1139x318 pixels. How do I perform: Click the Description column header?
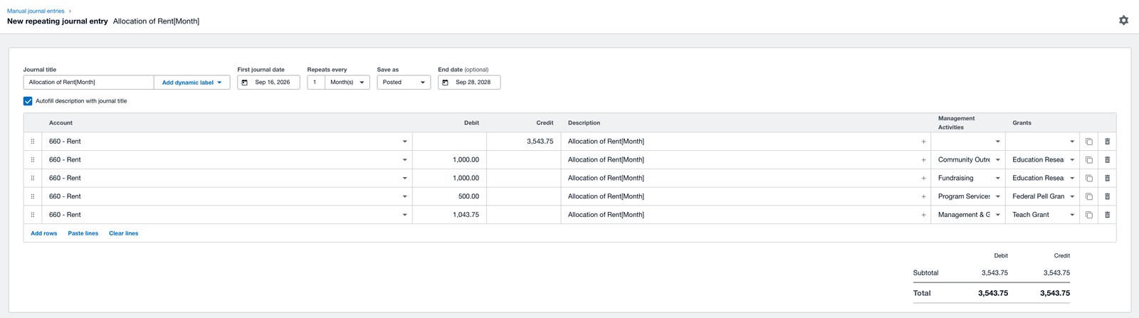584,123
